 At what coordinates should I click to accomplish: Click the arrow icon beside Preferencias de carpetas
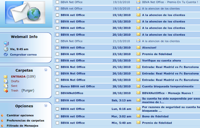[x=2, y=120]
